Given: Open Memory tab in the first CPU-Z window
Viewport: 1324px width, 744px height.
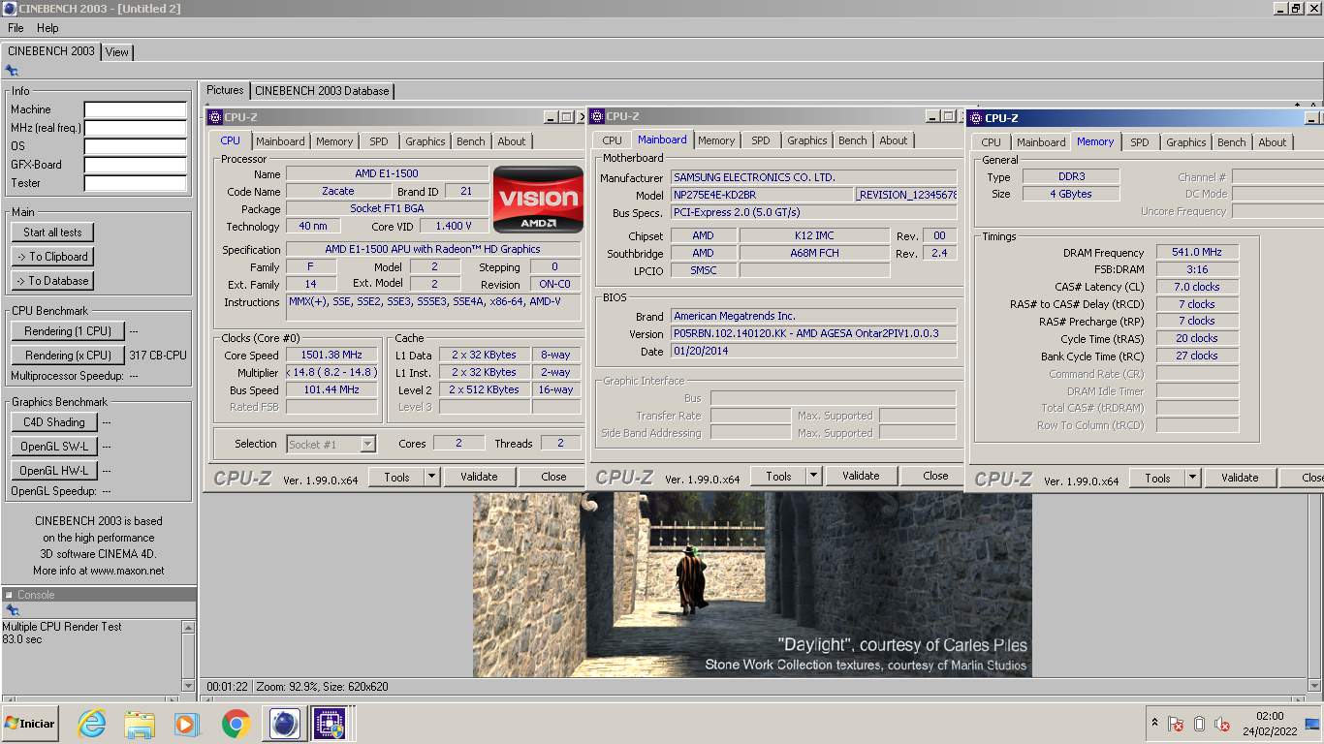Looking at the screenshot, I should pos(334,141).
